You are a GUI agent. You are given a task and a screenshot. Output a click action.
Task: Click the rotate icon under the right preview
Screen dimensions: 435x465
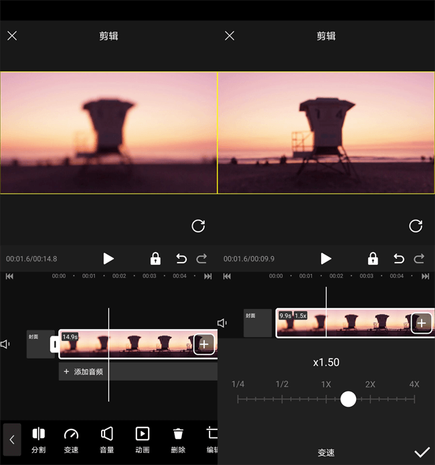click(x=416, y=226)
